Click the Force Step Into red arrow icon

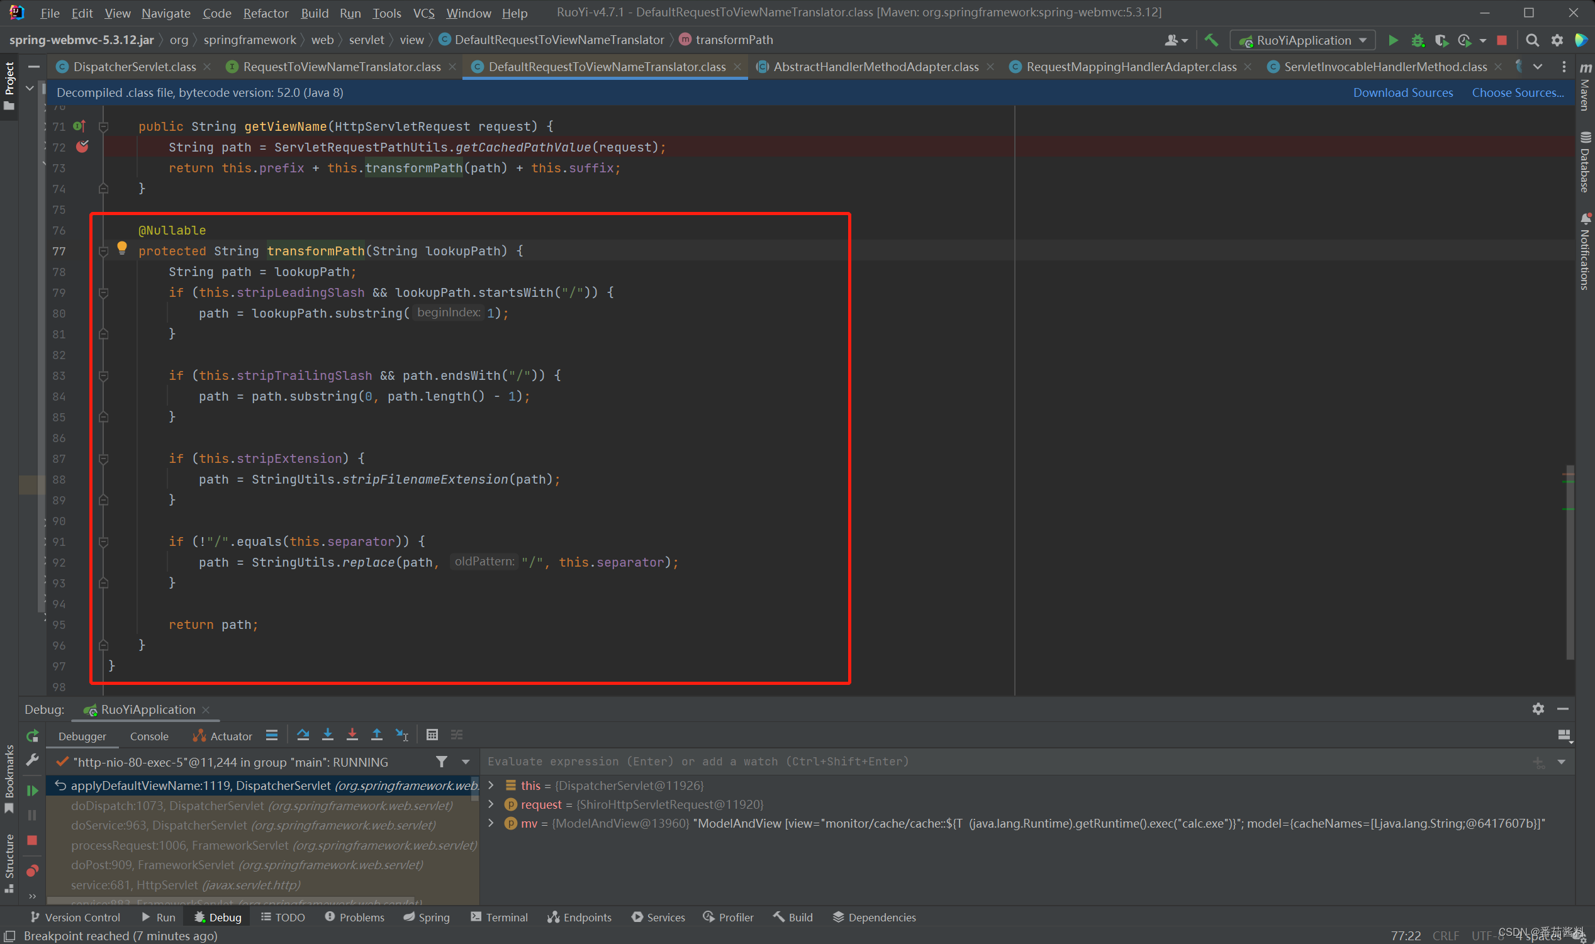click(352, 735)
